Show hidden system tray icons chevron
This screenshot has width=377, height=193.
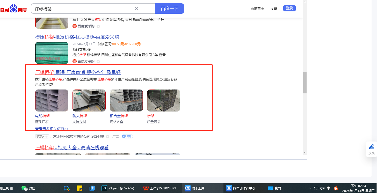(310, 188)
